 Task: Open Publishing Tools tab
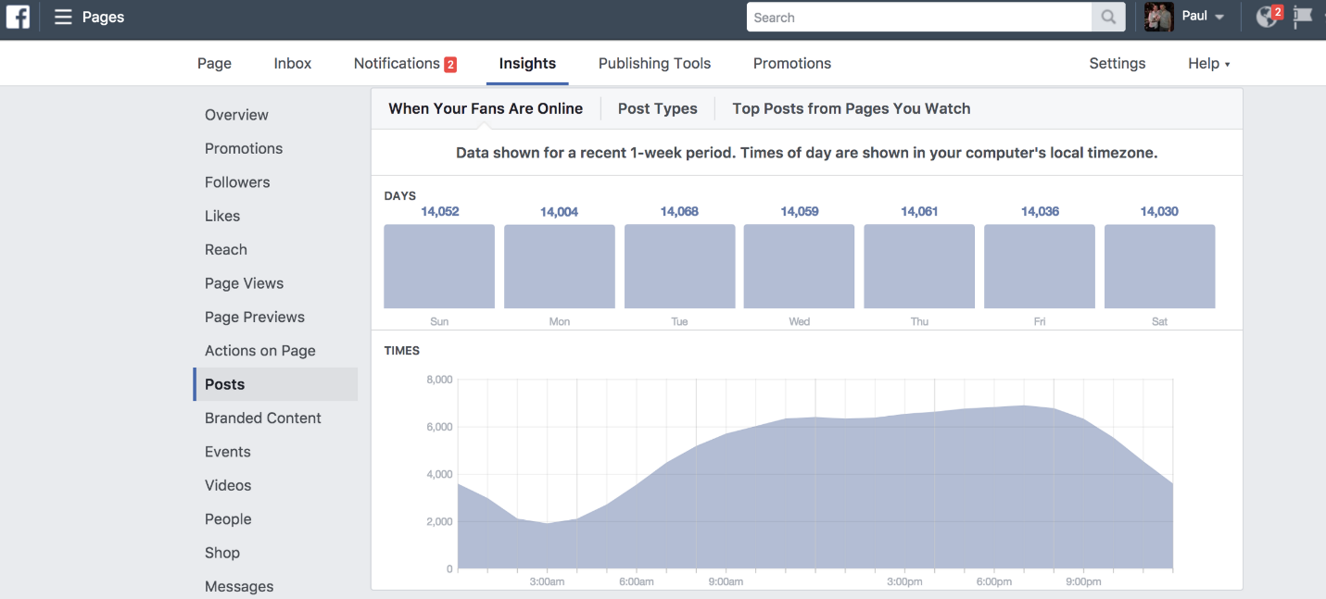(654, 63)
